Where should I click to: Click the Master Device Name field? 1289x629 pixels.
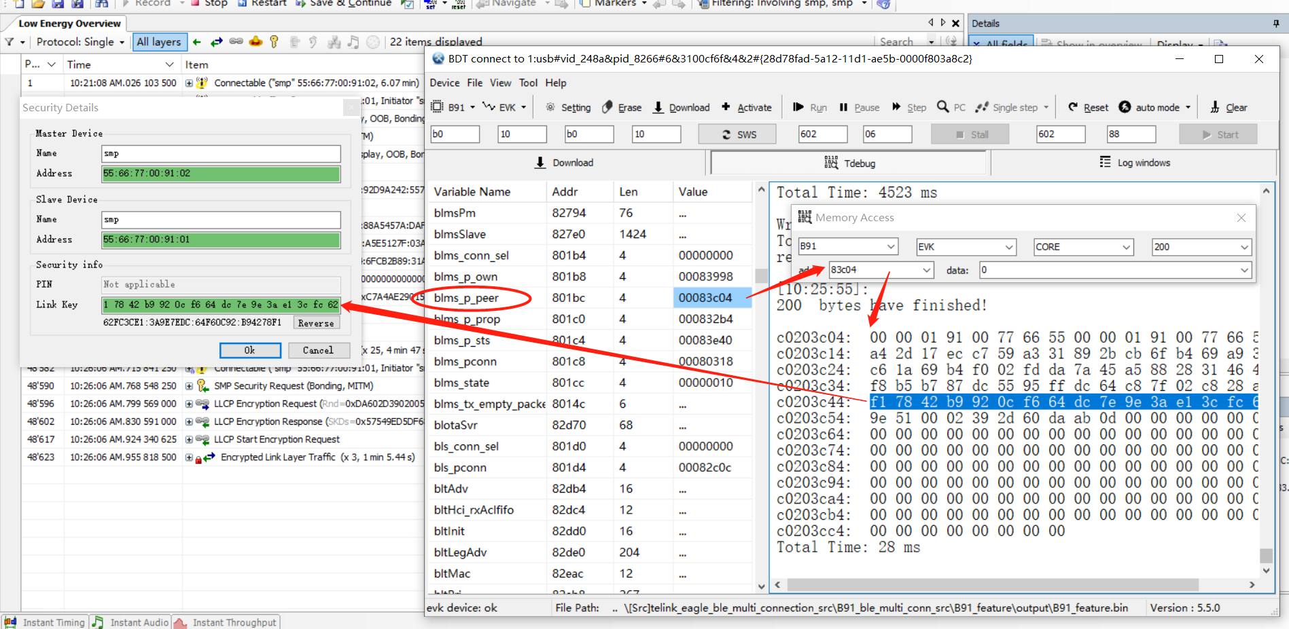point(221,153)
